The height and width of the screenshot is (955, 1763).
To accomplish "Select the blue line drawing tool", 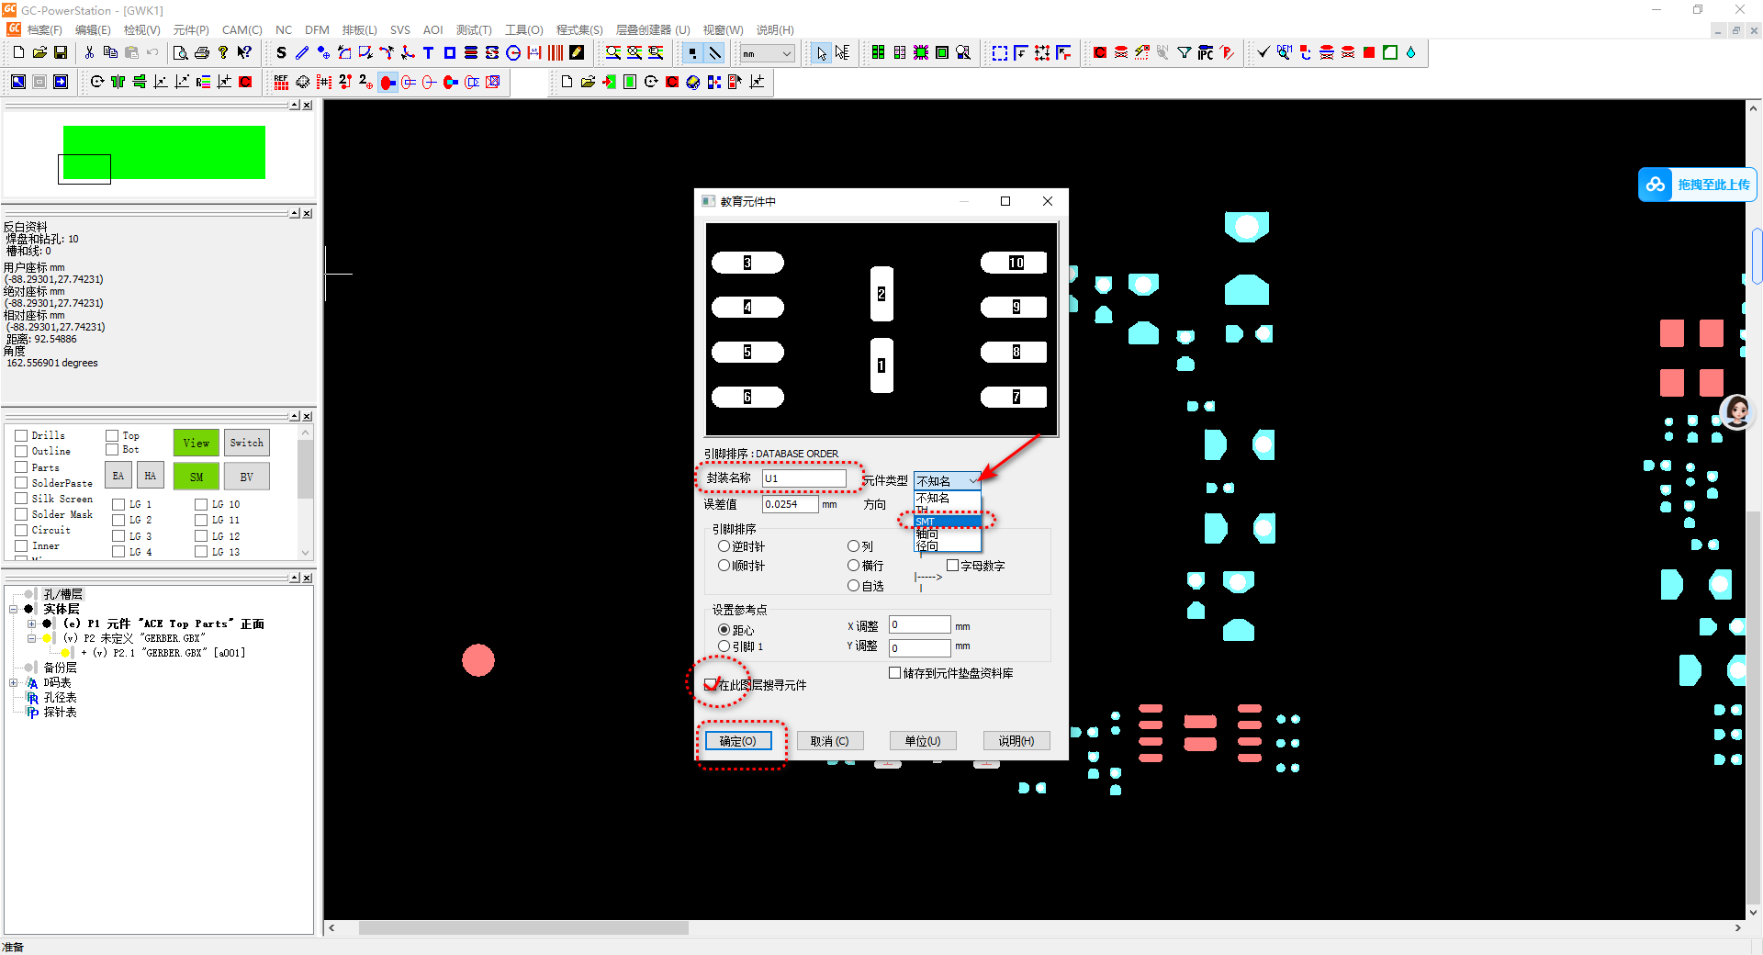I will pos(302,53).
